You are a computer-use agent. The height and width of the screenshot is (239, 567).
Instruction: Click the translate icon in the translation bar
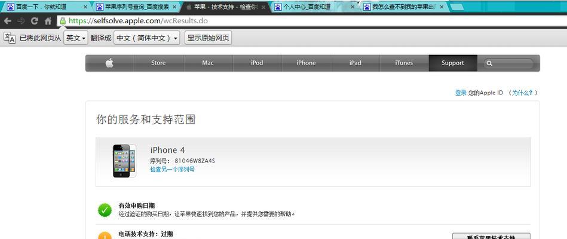click(x=10, y=38)
